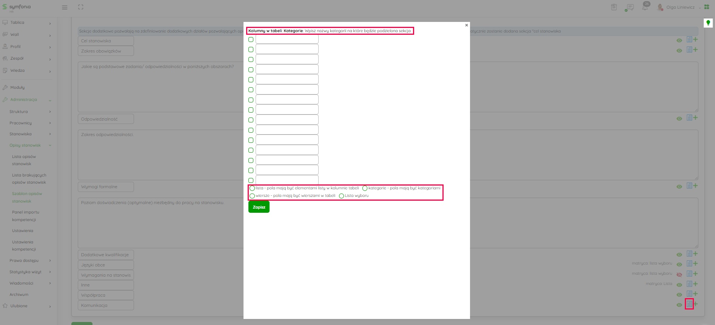715x325 pixels.
Task: Open the notifications bell icon
Action: [645, 7]
